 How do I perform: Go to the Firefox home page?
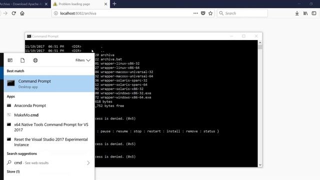[x=22, y=13]
